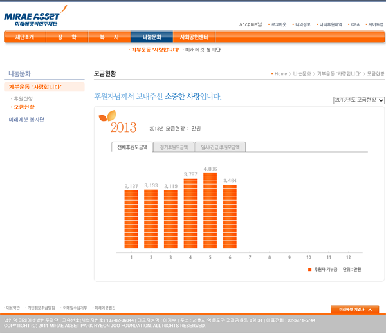Click the Home breadcrumb link

[x=280, y=74]
